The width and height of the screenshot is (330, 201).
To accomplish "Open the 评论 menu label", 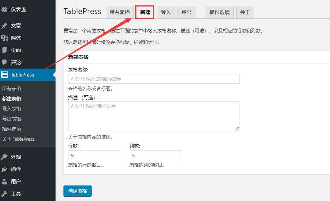I will coord(16,62).
